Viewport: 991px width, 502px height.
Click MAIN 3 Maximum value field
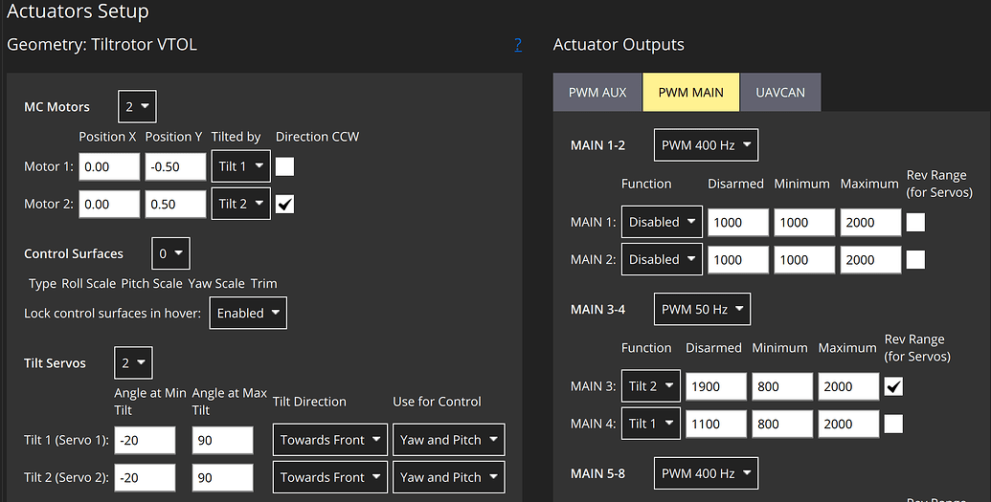(848, 386)
